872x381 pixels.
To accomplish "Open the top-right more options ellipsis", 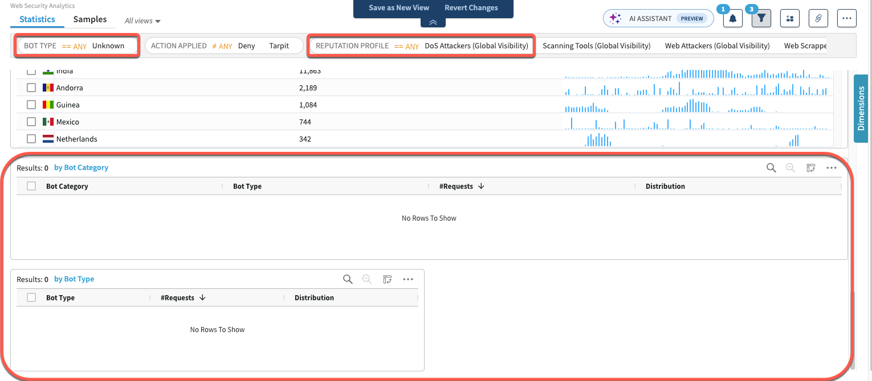I will 846,18.
